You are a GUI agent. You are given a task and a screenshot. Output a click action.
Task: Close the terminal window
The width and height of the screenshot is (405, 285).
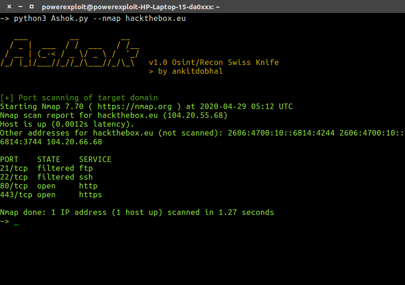click(x=9, y=6)
